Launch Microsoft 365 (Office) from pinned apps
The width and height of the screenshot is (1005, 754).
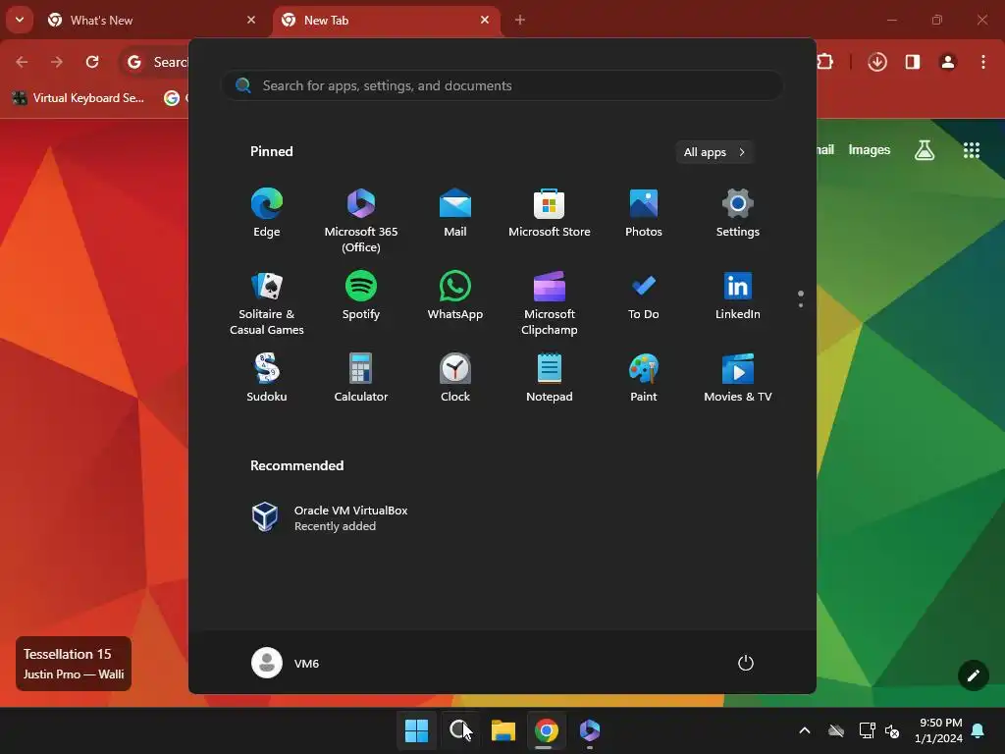(361, 220)
